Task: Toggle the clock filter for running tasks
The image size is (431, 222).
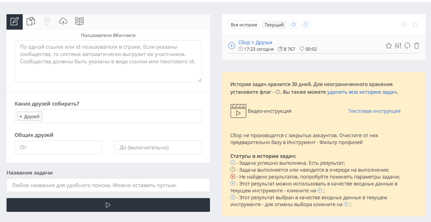Action: [306, 25]
